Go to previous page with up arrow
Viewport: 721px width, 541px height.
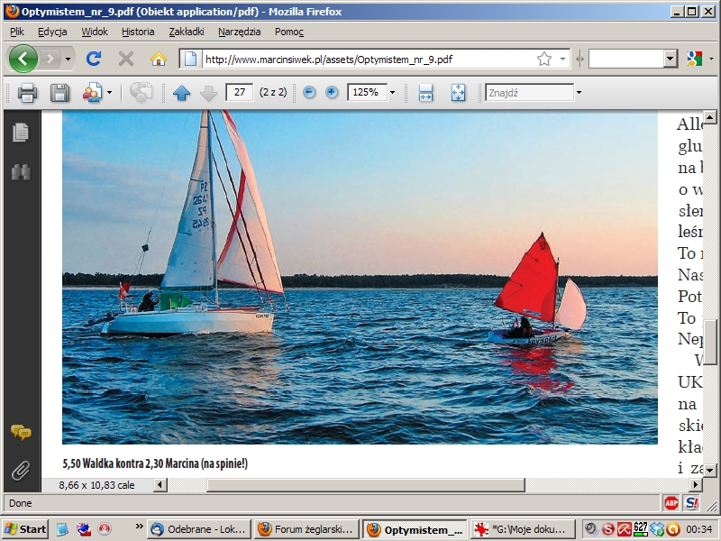click(x=182, y=92)
